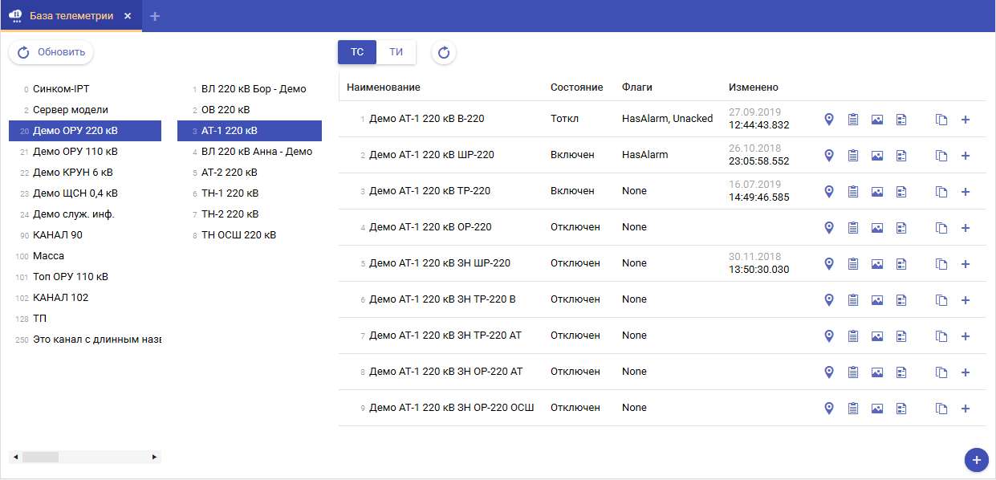Open clipboard icon in ШР-220 row
This screenshot has width=996, height=480.
853,156
